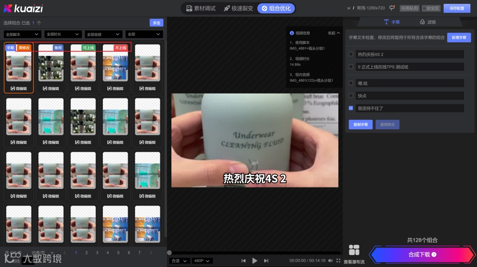Open the 480P resolution dropdown

(201, 260)
